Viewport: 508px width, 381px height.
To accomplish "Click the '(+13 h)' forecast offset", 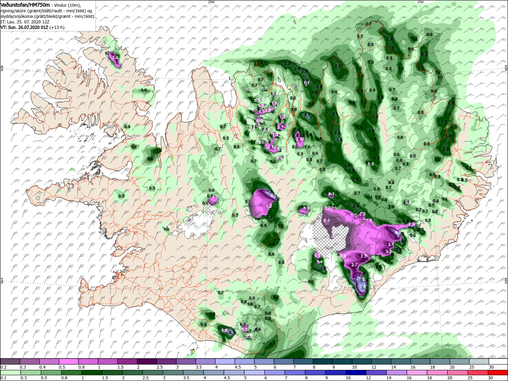I will coord(57,27).
